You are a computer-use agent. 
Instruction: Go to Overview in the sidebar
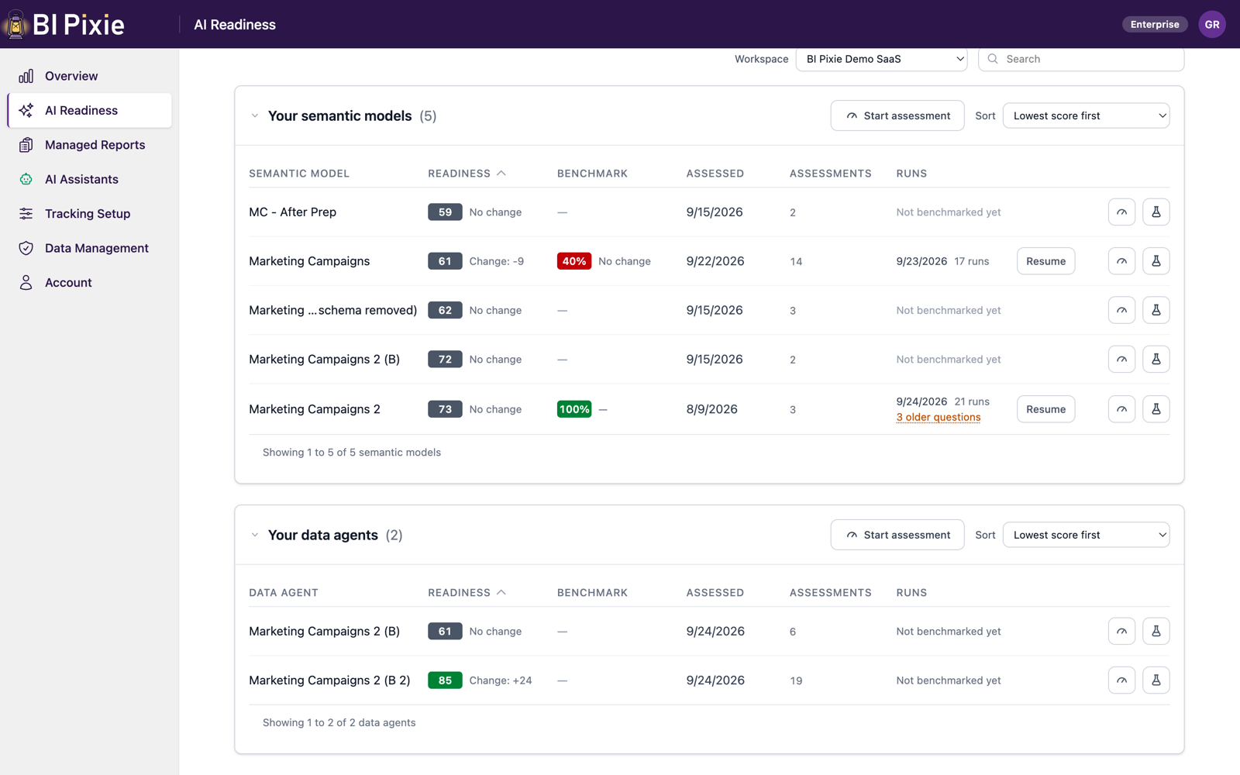click(x=90, y=76)
